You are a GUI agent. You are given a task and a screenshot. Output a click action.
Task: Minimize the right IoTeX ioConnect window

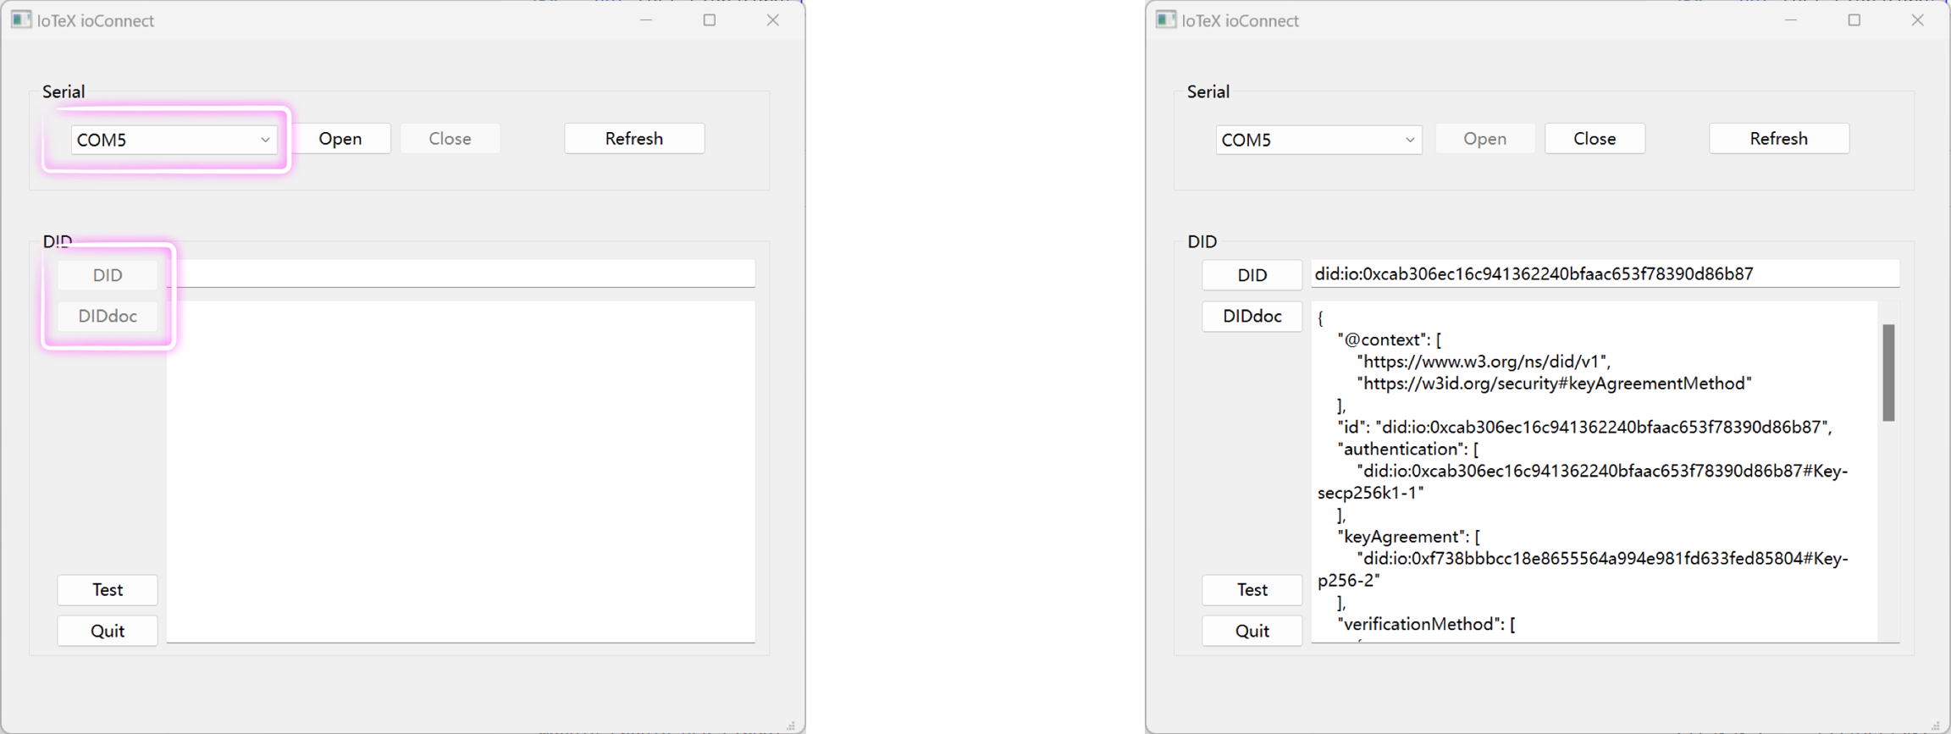(x=1790, y=19)
